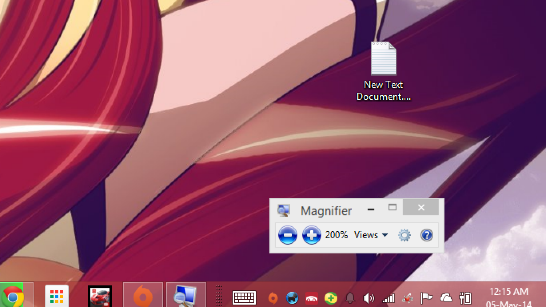Switch to Magnifier taskbar button
Screen dimensions: 546x307
(186, 295)
